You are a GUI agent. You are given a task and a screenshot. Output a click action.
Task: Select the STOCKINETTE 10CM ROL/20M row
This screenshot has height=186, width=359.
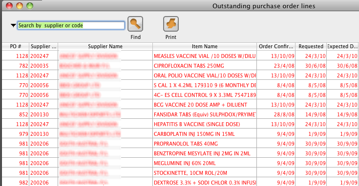coord(180,173)
